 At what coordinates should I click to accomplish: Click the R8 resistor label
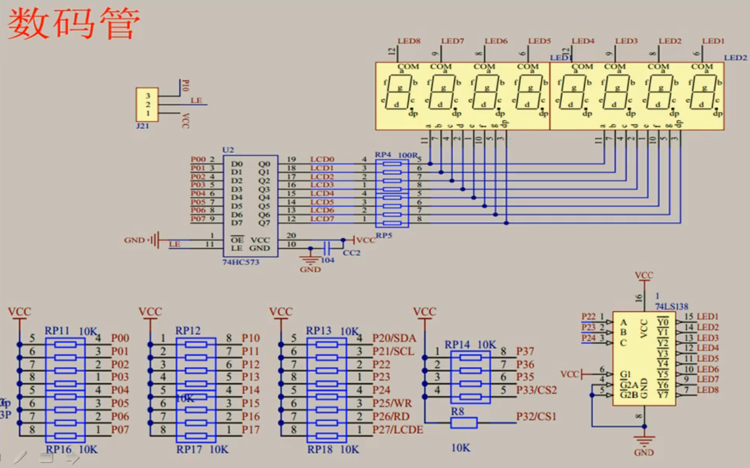pos(458,411)
